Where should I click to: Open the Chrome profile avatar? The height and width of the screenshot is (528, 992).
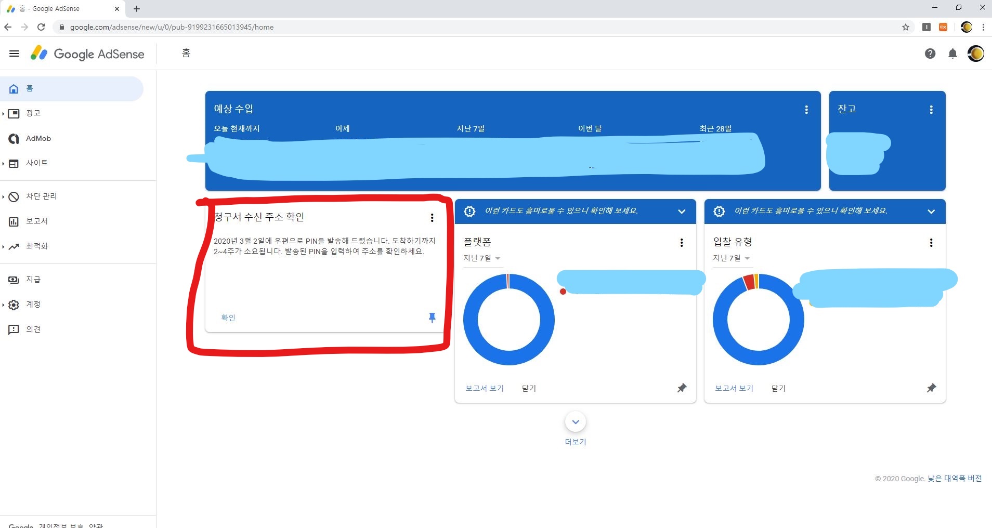coord(967,27)
